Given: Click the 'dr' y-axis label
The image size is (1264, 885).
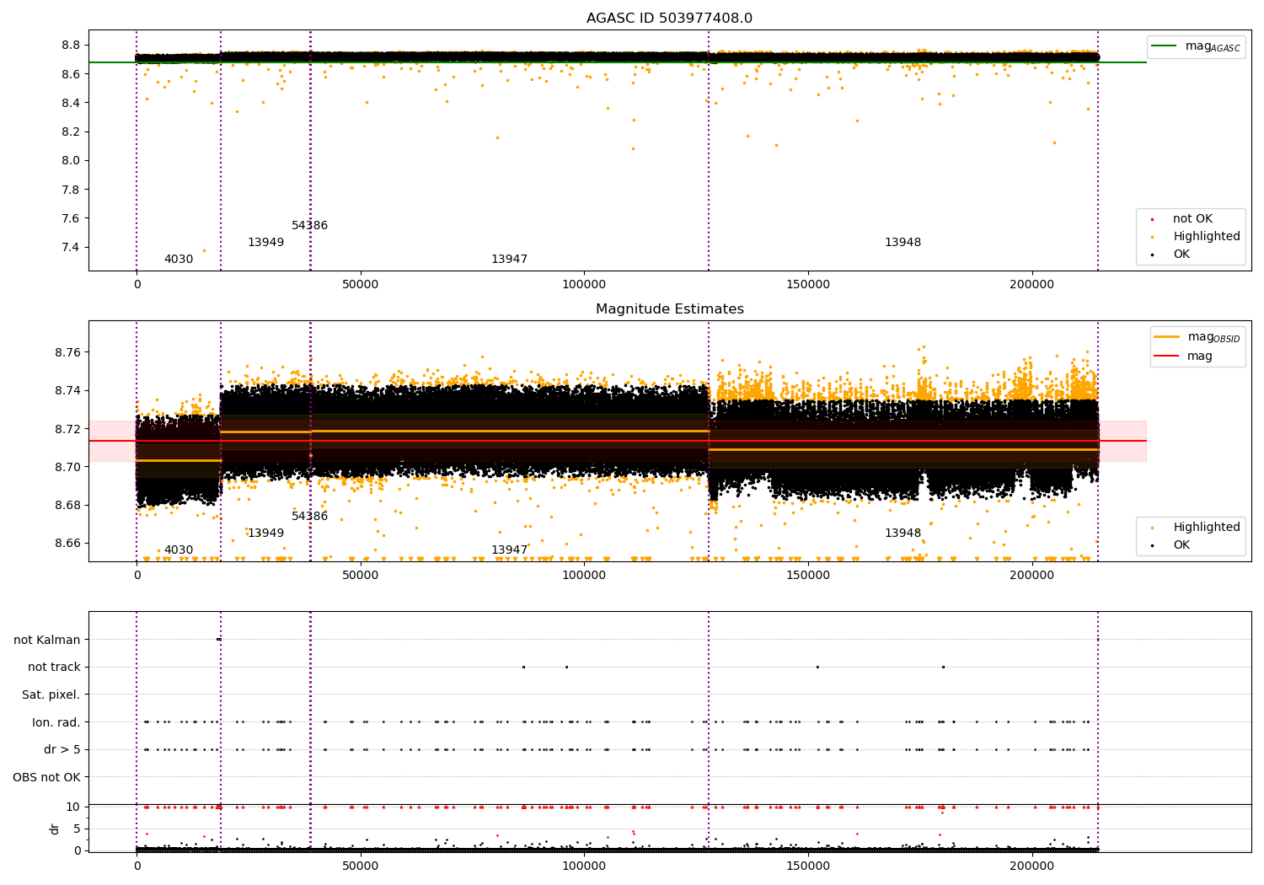Looking at the screenshot, I should (55, 829).
